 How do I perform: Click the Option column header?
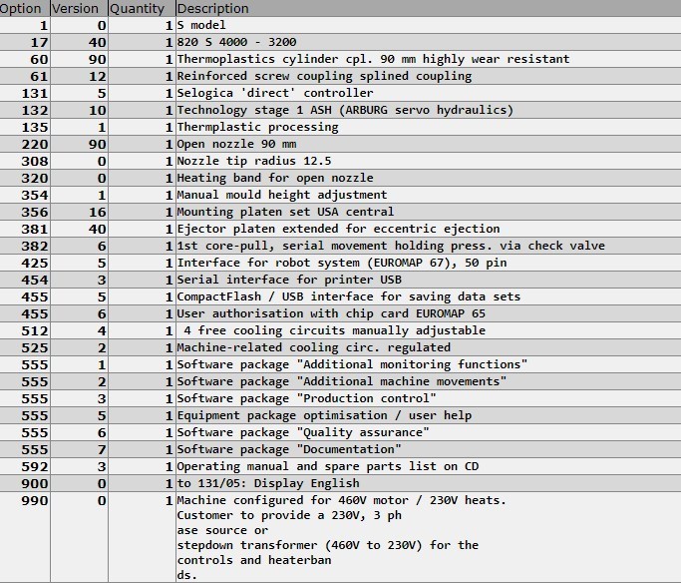click(25, 8)
